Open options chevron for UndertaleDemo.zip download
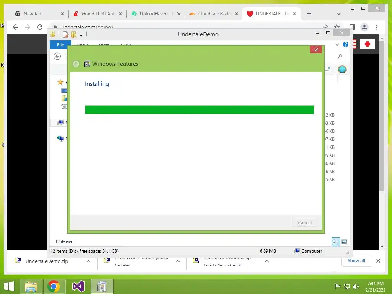Viewport: 392px width, 294px height. [88, 261]
